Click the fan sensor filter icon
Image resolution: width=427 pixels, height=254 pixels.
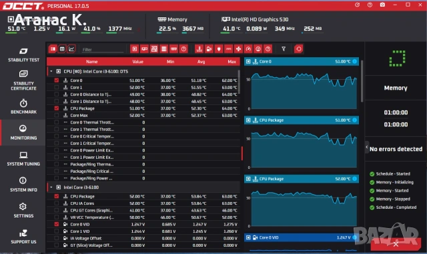pos(238,49)
